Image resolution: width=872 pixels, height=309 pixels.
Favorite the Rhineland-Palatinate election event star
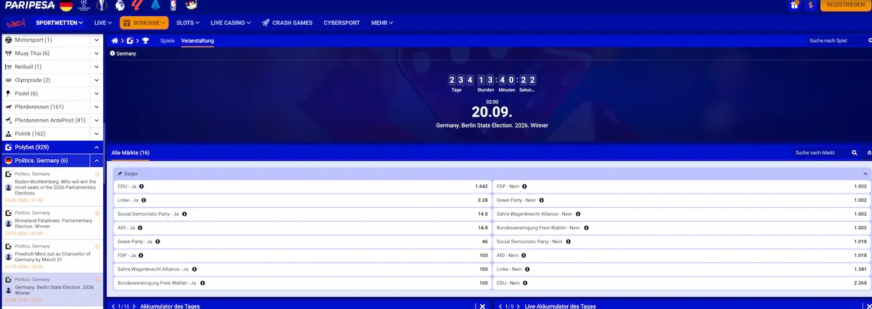tap(97, 212)
